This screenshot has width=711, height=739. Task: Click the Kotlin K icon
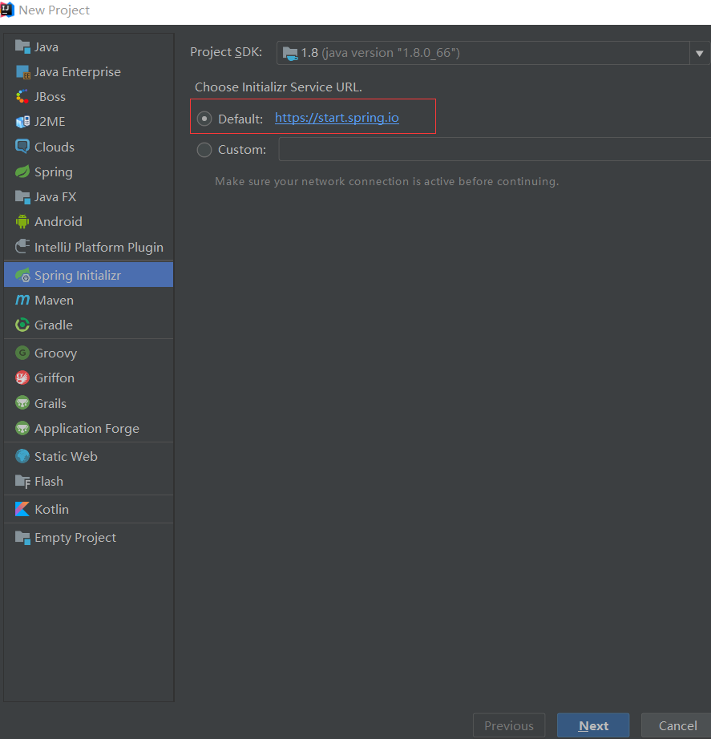(22, 509)
